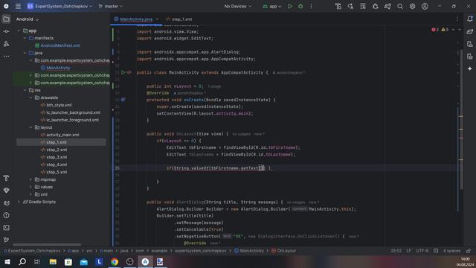This screenshot has width=476, height=268.
Task: Select step_1.xml in layout folder
Action: point(61,142)
